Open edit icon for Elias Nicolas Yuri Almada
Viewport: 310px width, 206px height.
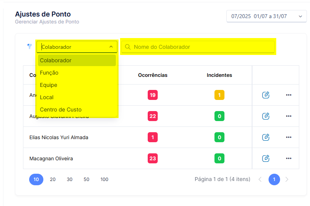point(266,137)
